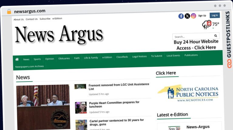Click the newsargus.com address text
This screenshot has width=233, height=130.
[30, 11]
